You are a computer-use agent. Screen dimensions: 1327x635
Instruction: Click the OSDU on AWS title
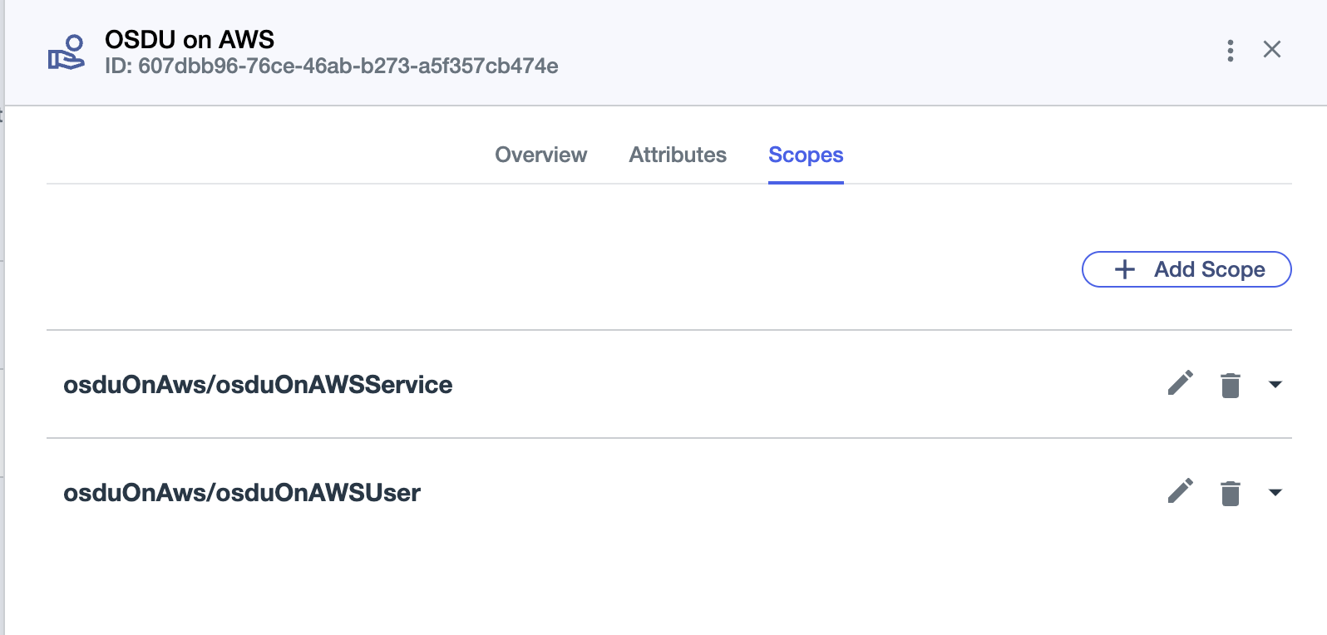(190, 39)
